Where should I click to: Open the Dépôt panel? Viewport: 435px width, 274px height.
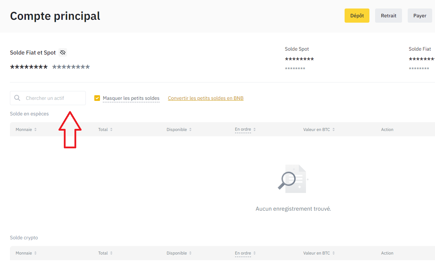click(357, 15)
